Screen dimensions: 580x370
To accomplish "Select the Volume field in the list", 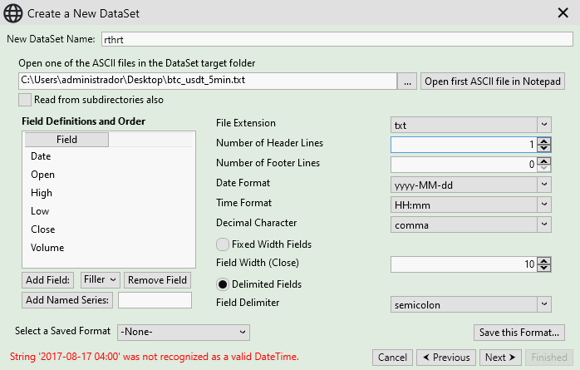I will tap(47, 248).
